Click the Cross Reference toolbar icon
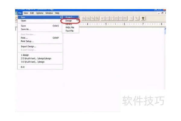181x121 pixels. (120, 18)
